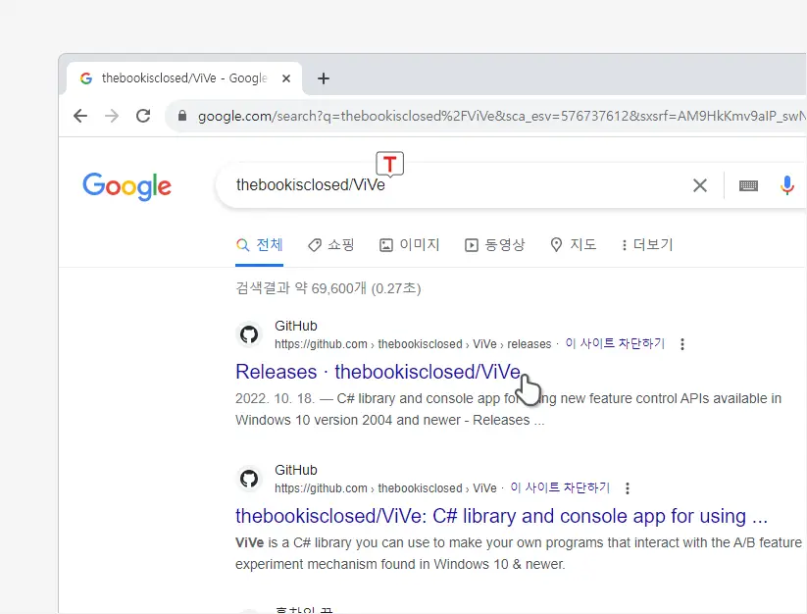Switch to the 동영상 tab
Viewport: 807px width, 614px height.
pos(494,245)
